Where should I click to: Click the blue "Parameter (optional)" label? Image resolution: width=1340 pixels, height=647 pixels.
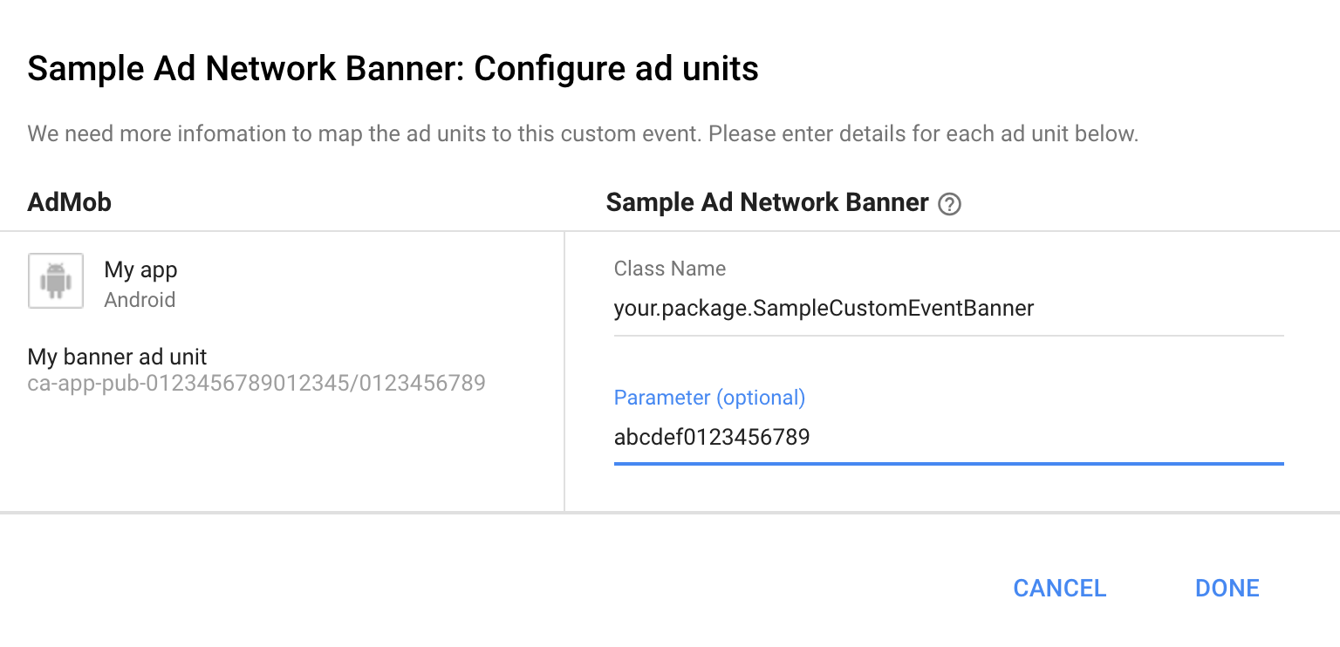pos(709,398)
